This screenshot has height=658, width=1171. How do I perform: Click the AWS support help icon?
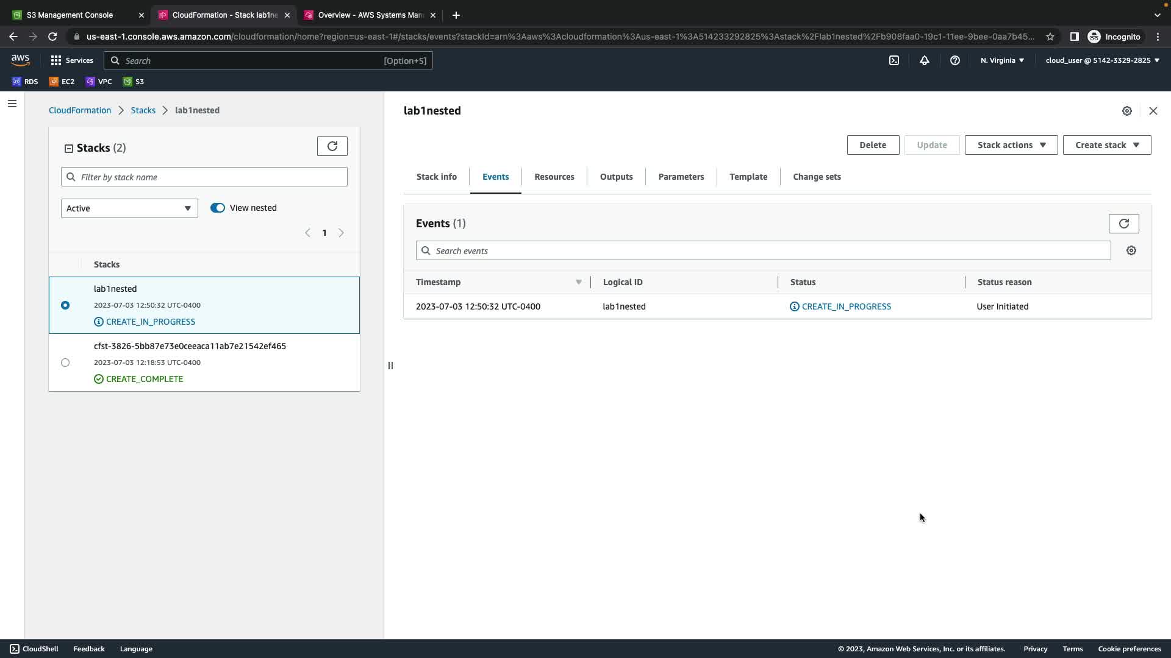955,60
